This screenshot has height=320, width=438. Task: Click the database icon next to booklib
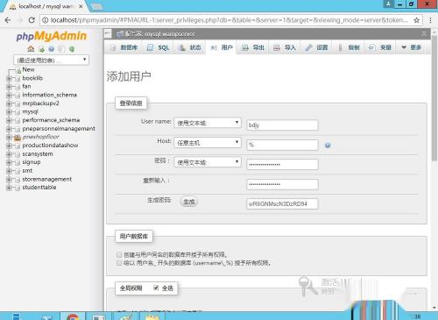(x=18, y=78)
